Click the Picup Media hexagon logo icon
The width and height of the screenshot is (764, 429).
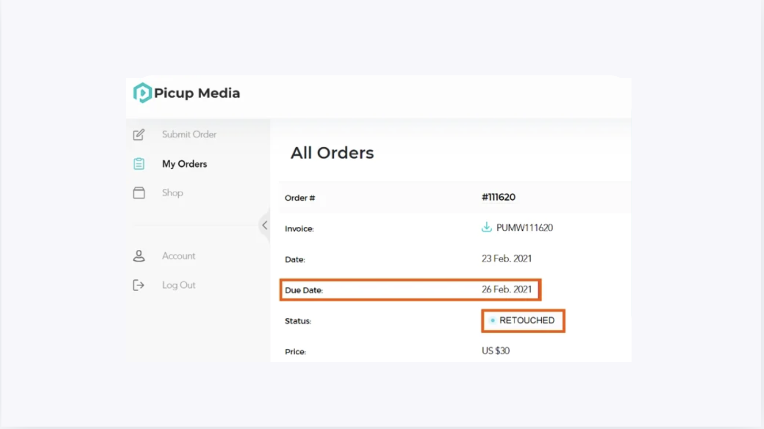pyautogui.click(x=142, y=93)
